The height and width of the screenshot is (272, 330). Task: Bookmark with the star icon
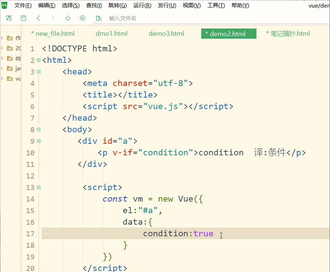tap(67, 18)
